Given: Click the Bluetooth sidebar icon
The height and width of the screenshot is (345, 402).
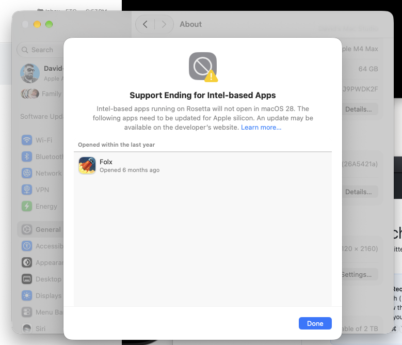Looking at the screenshot, I should click(27, 156).
